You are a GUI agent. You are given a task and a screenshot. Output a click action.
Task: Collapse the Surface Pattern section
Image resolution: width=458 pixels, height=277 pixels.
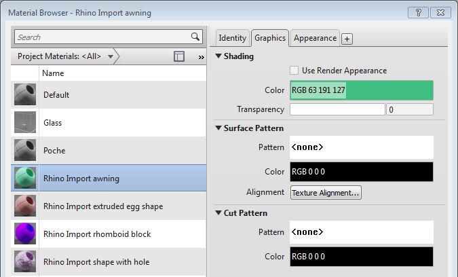(x=218, y=128)
